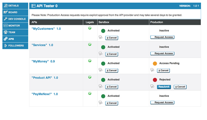Select the Monitor sidebar item
This screenshot has width=207, height=120.
click(x=15, y=26)
